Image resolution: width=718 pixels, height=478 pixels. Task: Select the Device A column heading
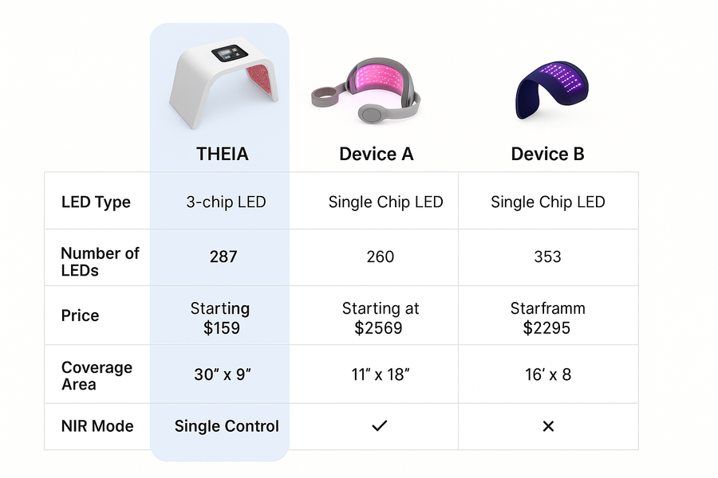click(377, 154)
